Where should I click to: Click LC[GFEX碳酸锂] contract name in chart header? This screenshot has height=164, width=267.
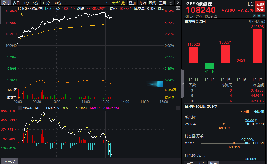click(30, 9)
